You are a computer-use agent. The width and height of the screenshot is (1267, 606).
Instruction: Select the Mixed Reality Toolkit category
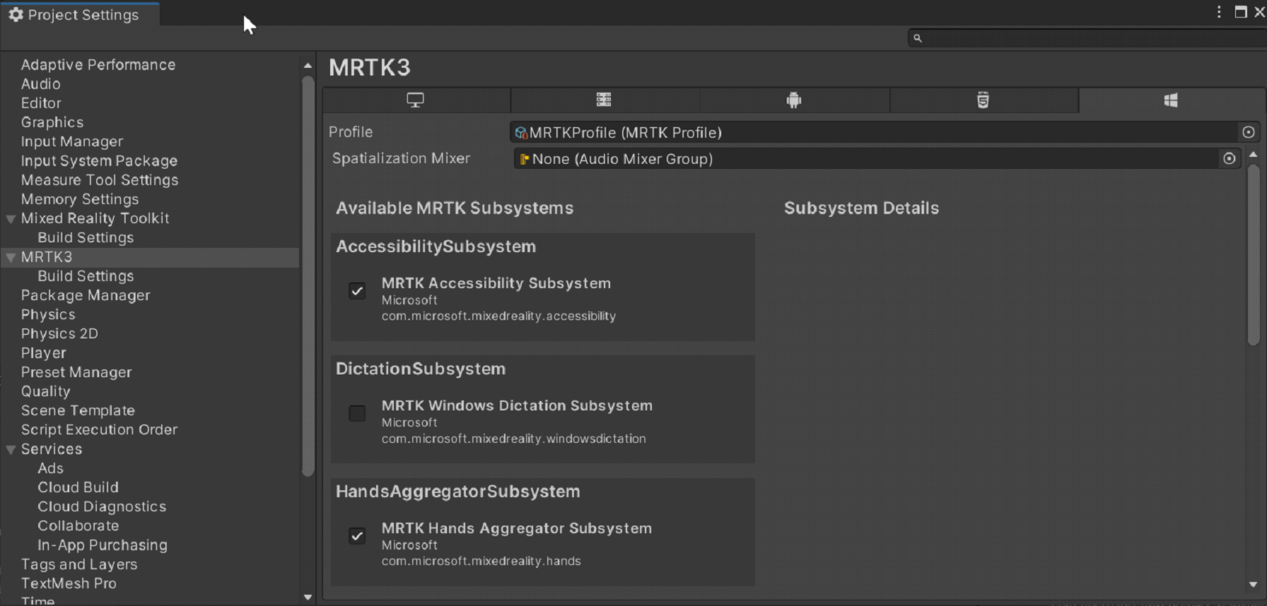(95, 219)
